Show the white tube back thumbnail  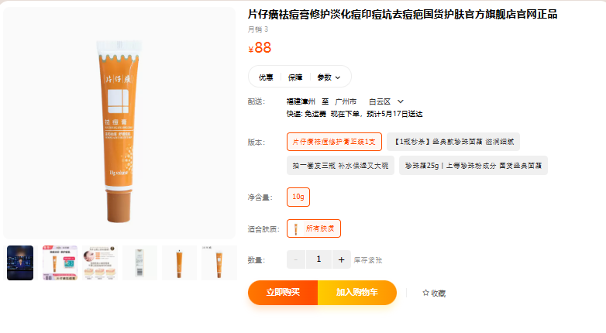click(139, 263)
